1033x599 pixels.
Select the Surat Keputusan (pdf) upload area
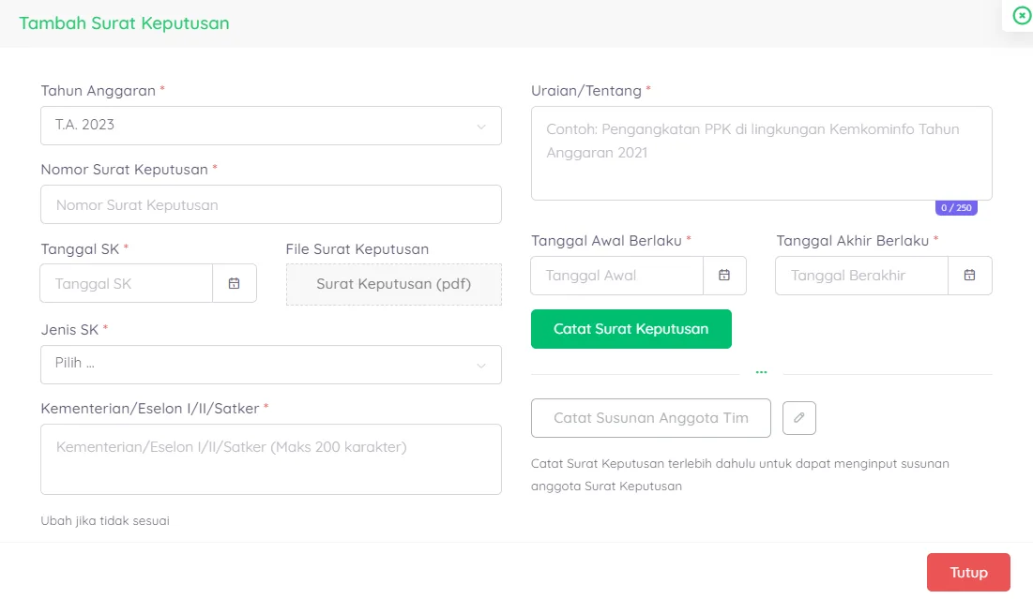[393, 284]
